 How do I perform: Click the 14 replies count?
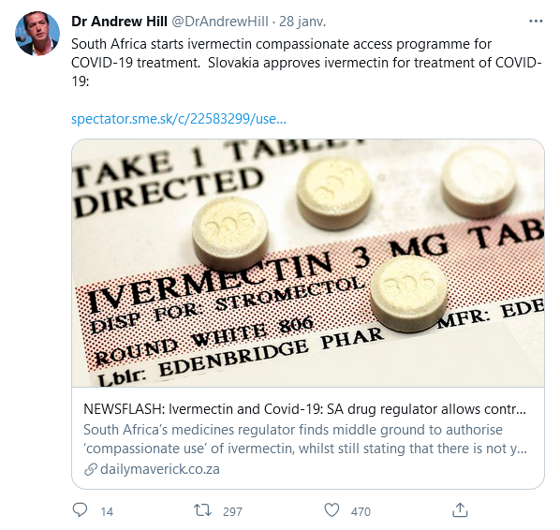(x=107, y=512)
